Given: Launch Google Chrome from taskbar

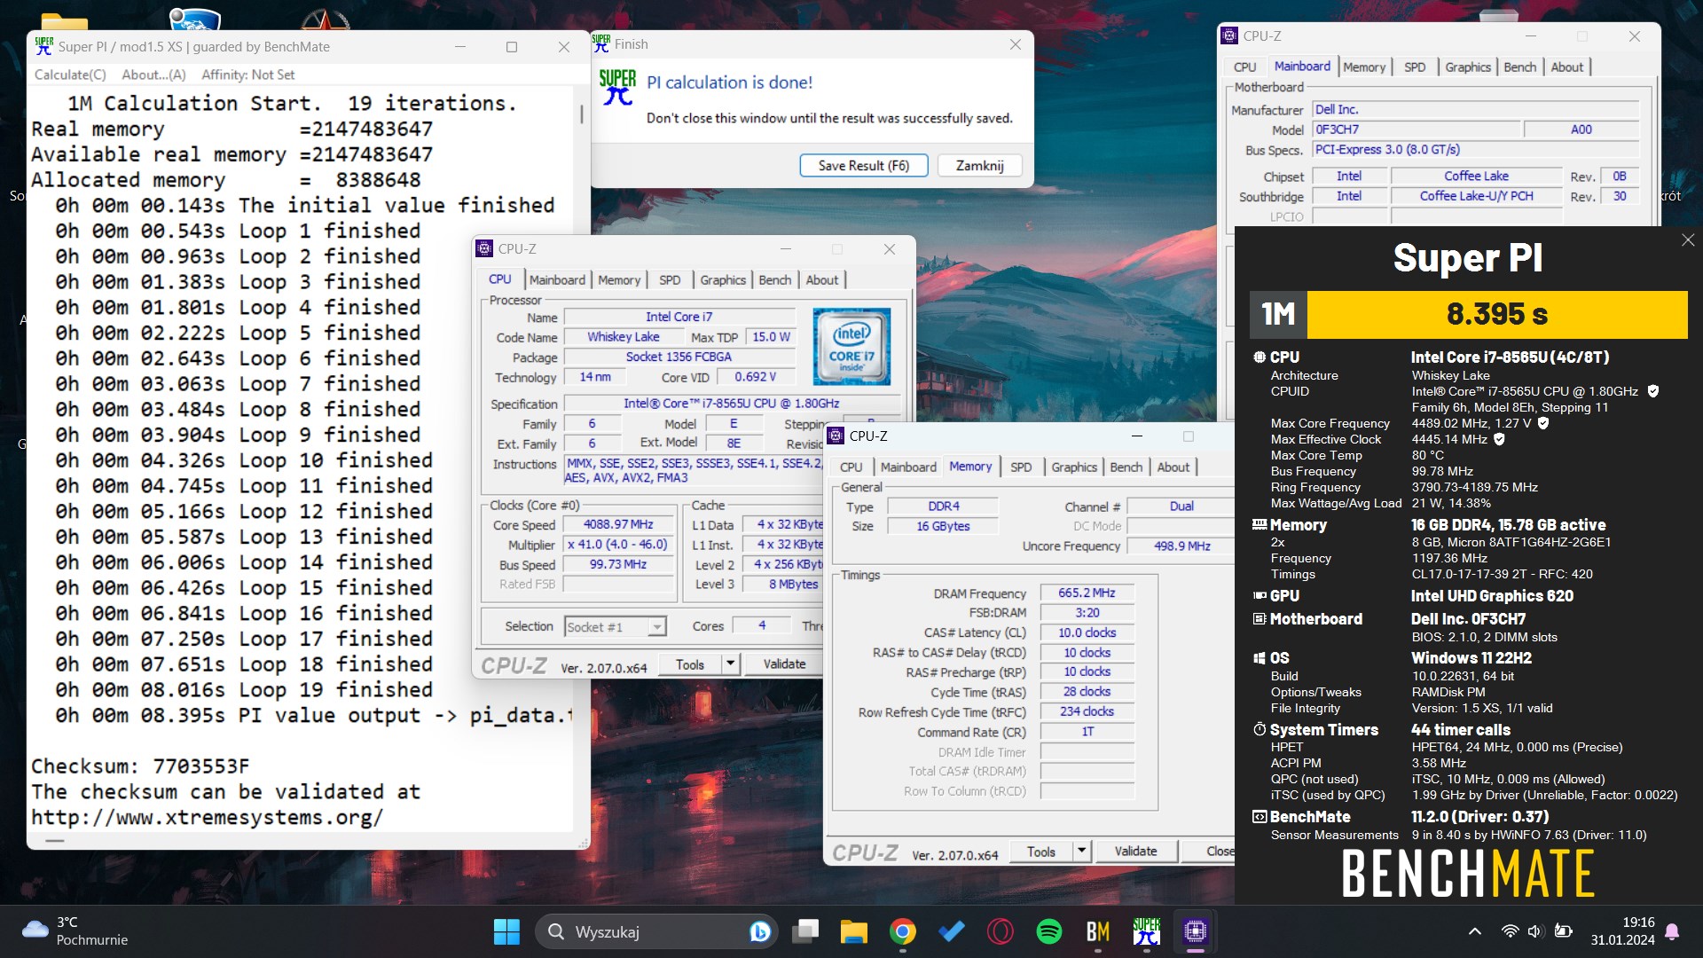Looking at the screenshot, I should 903,931.
